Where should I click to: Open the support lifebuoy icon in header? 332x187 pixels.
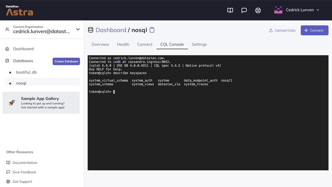(258, 10)
